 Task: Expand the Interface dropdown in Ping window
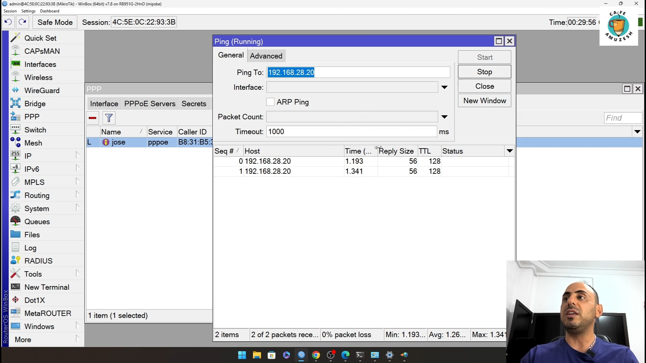point(444,87)
